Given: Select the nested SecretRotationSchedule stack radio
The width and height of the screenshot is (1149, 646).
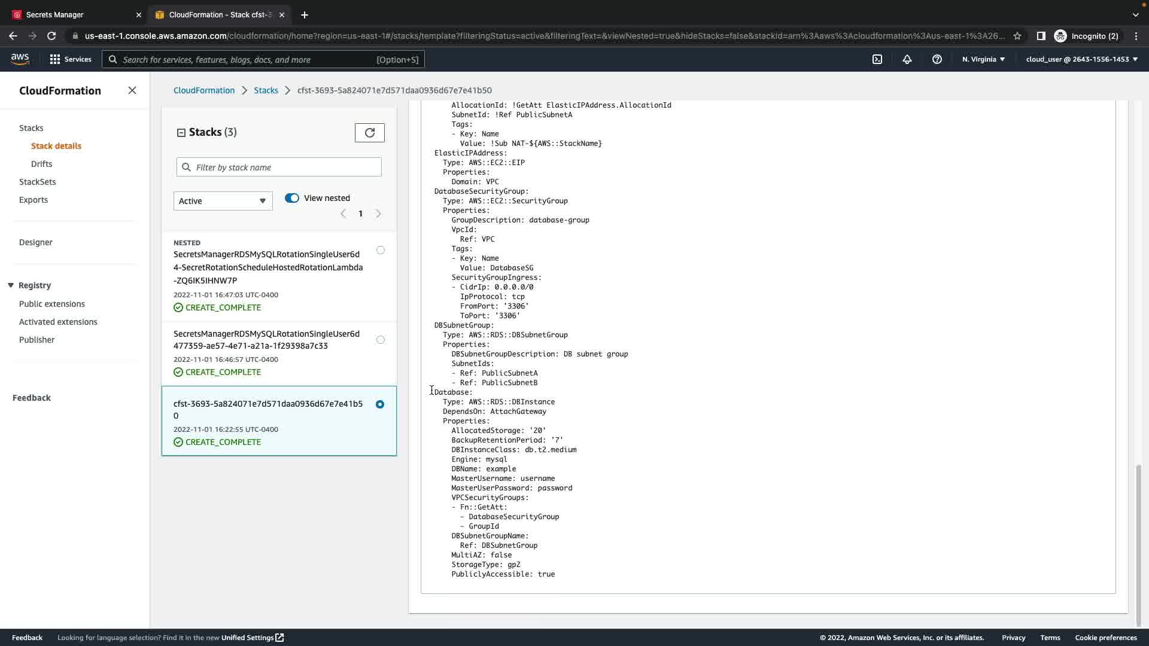Looking at the screenshot, I should pos(381,250).
